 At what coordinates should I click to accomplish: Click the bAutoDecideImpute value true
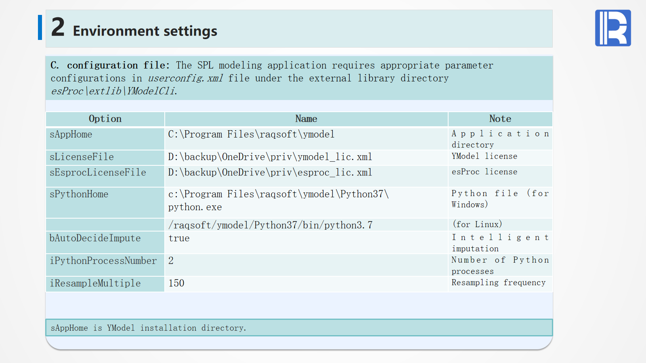coord(179,238)
